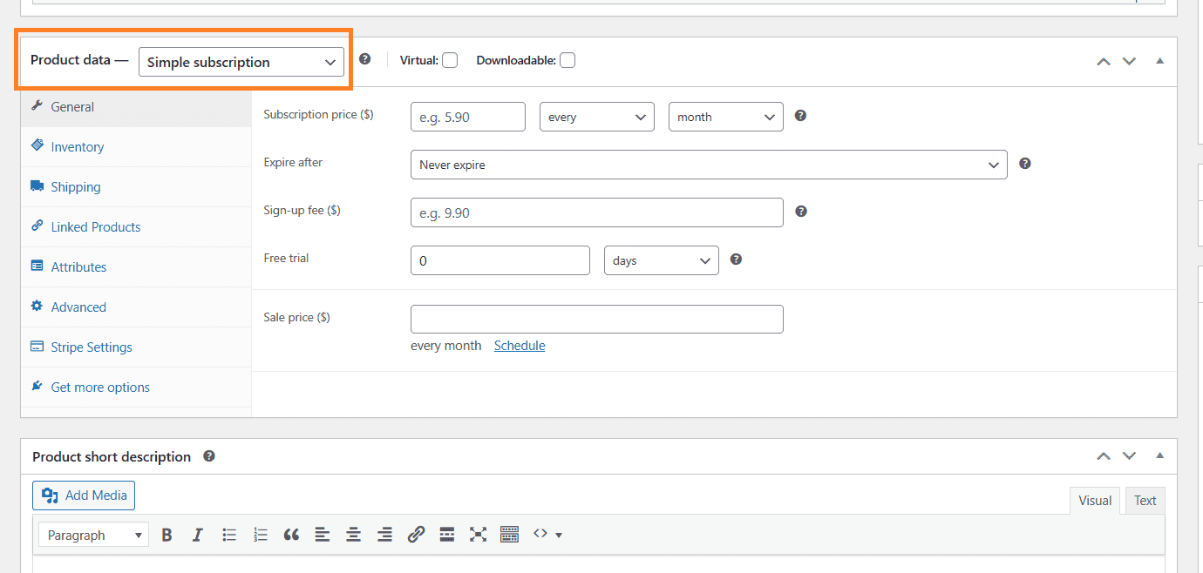Toggle the editor toolbar keyboard icon
1203x573 pixels.
coord(509,535)
